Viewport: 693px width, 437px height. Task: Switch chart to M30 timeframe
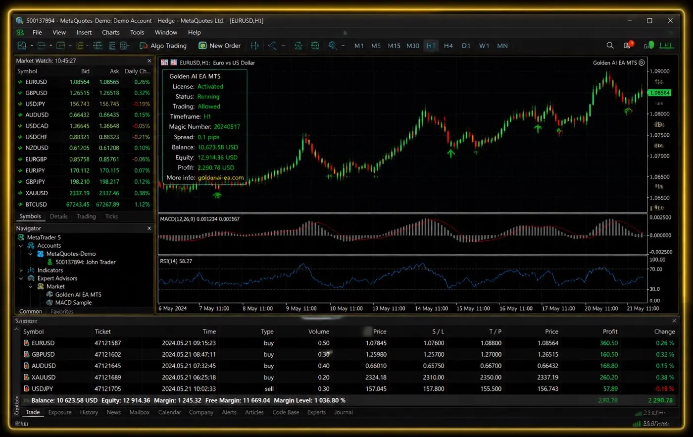pos(413,46)
